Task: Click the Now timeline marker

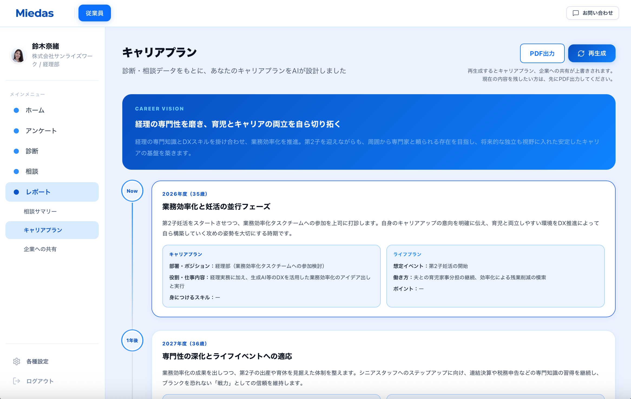Action: 132,191
